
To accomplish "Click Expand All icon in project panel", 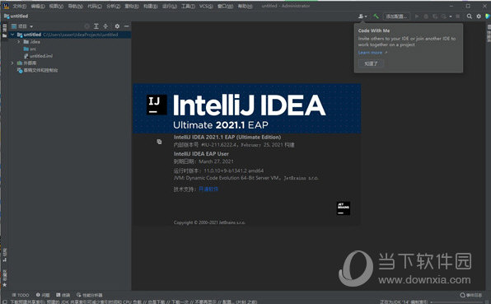I will (96, 26).
